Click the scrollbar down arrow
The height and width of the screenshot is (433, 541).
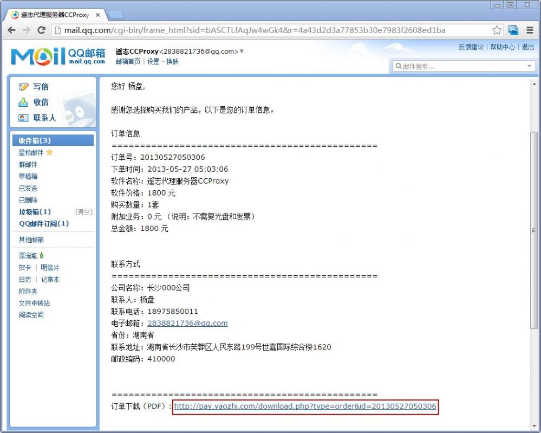(x=534, y=426)
